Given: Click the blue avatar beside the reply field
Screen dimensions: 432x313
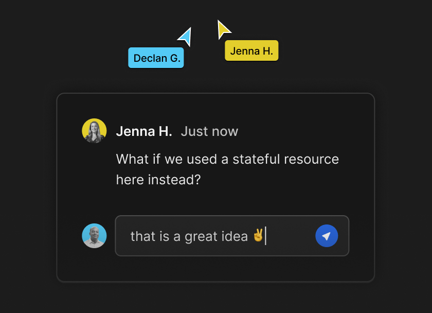Looking at the screenshot, I should (94, 236).
